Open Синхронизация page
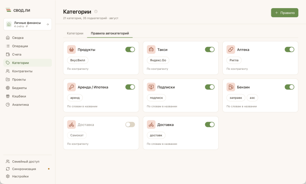Screen dimensions: 306x184 (27, 169)
